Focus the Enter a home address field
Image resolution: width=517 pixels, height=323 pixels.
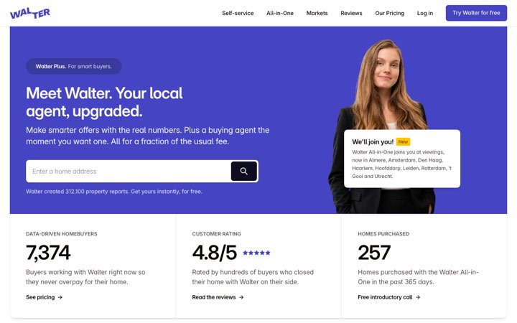pyautogui.click(x=129, y=171)
